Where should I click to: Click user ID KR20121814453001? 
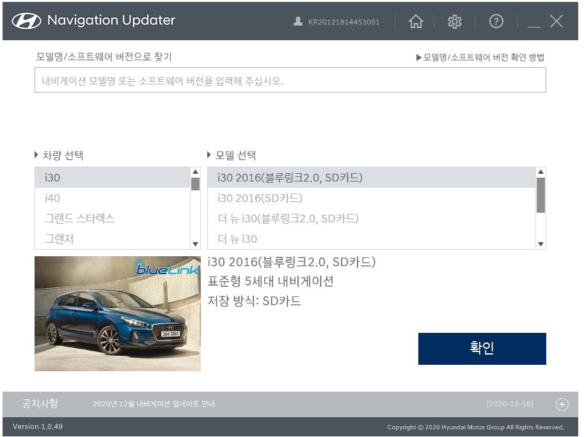(343, 22)
